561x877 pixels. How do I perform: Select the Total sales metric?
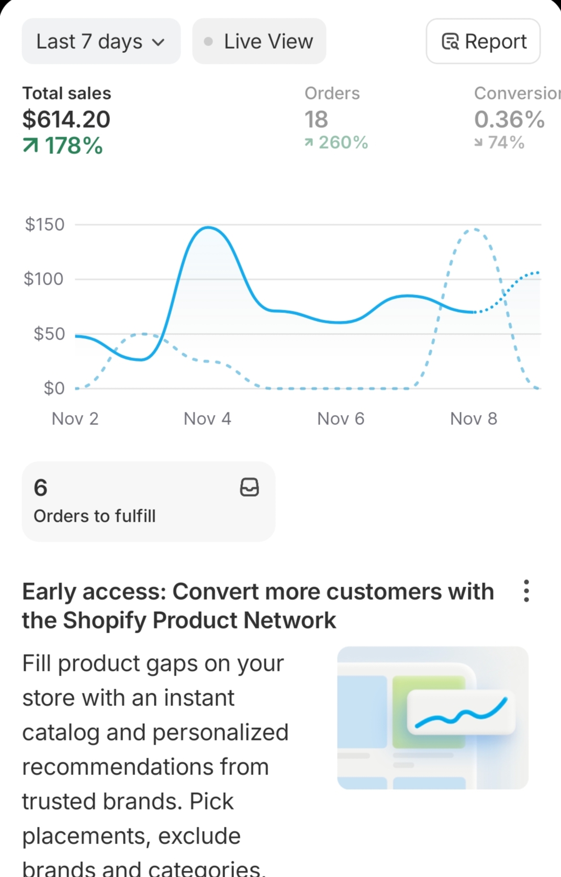(x=66, y=119)
